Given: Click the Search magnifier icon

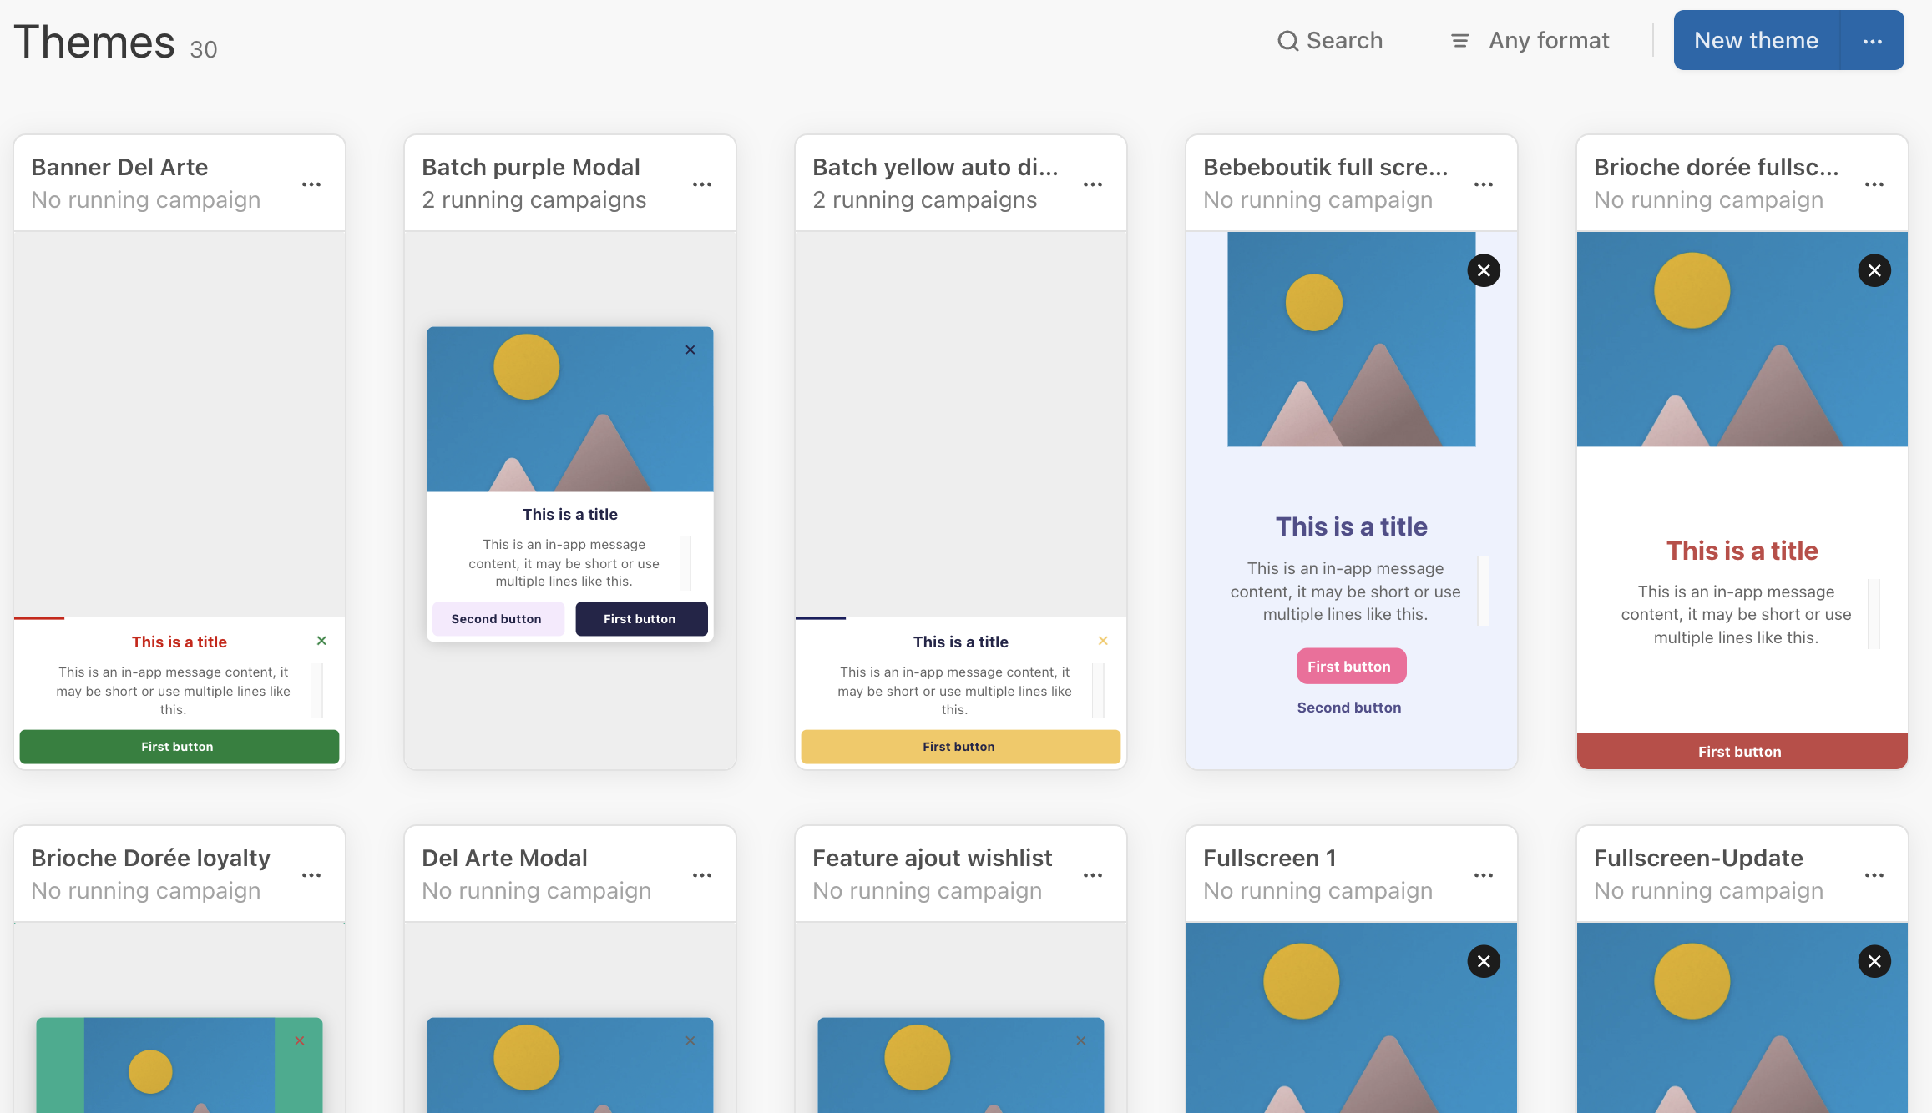Looking at the screenshot, I should 1288,41.
